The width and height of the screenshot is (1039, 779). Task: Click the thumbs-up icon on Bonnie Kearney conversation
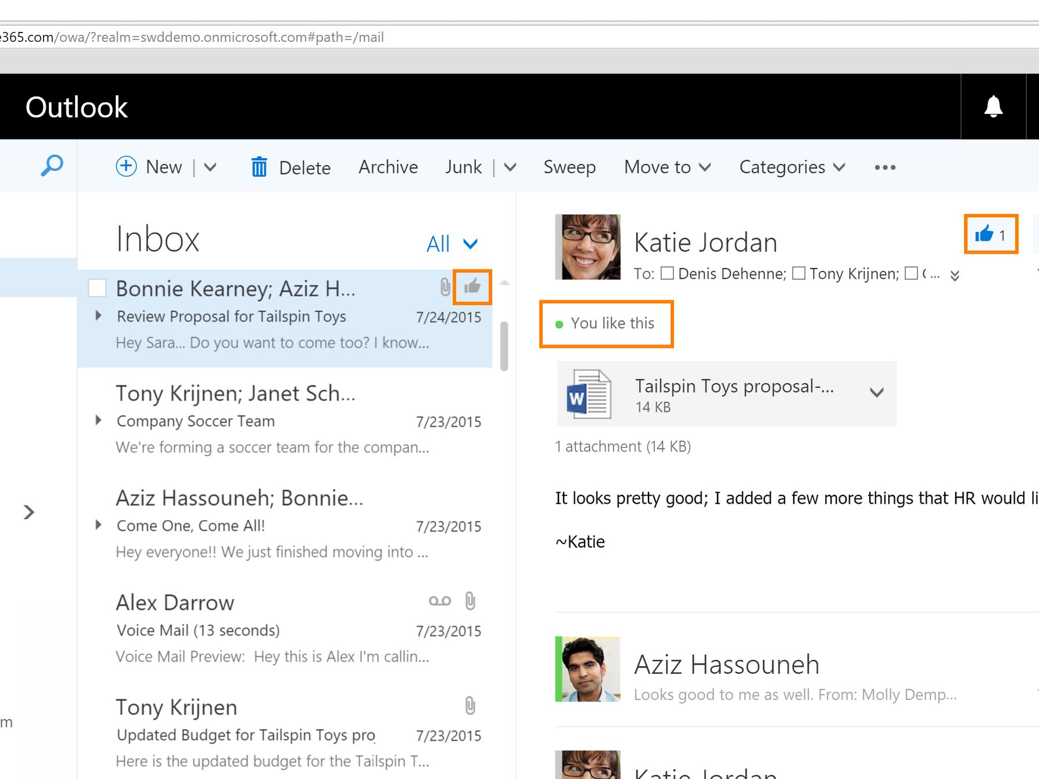(472, 286)
